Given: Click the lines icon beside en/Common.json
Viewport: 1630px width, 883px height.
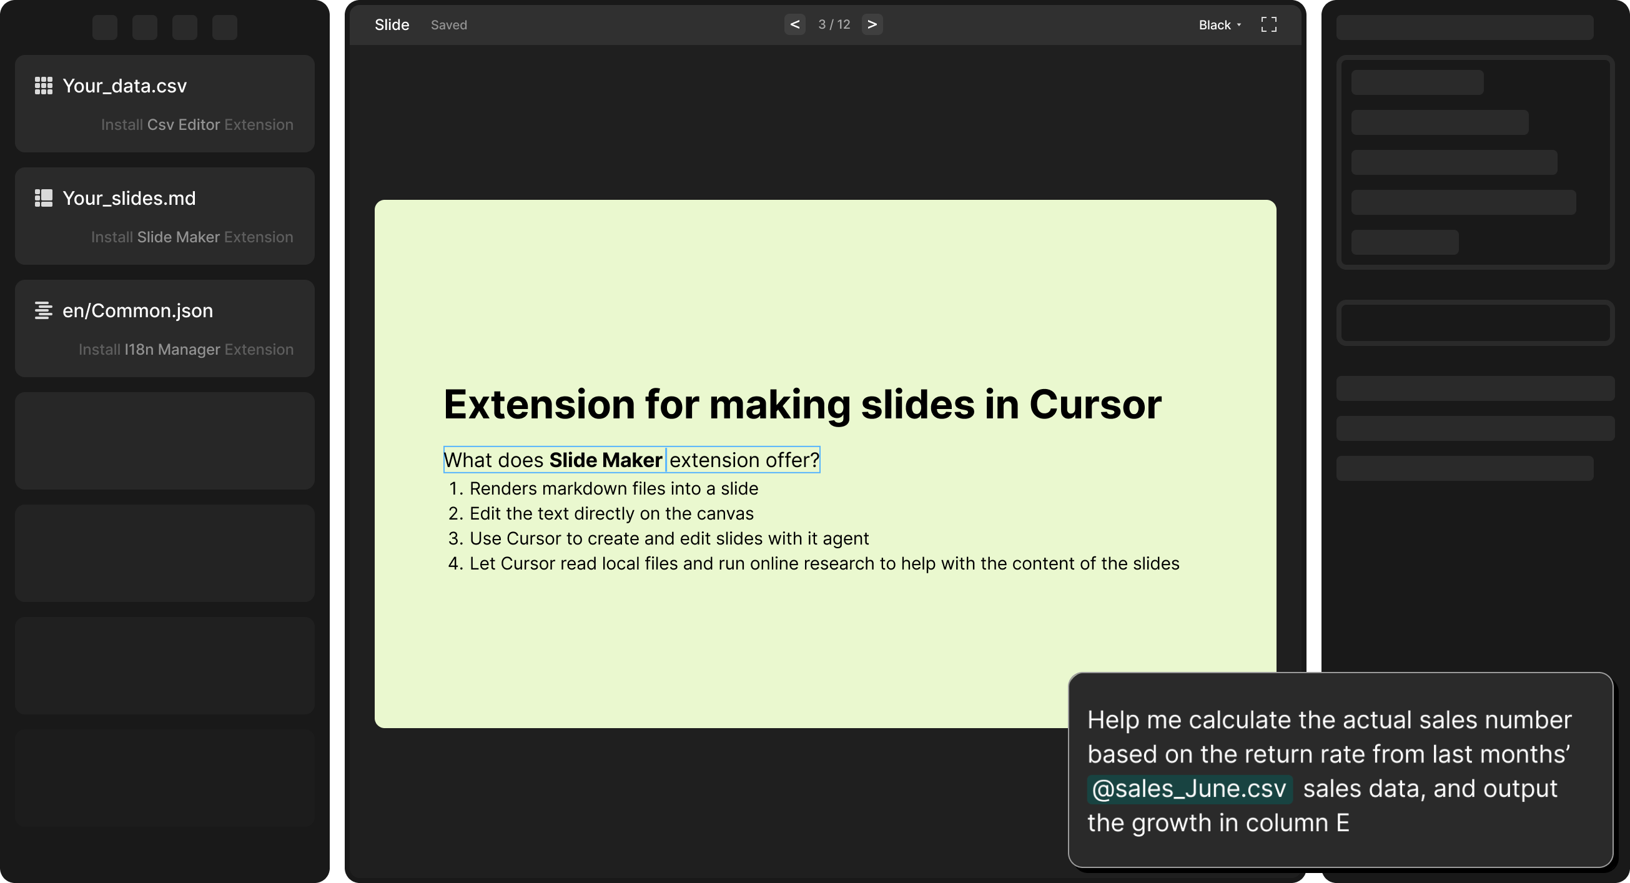Looking at the screenshot, I should (x=44, y=310).
